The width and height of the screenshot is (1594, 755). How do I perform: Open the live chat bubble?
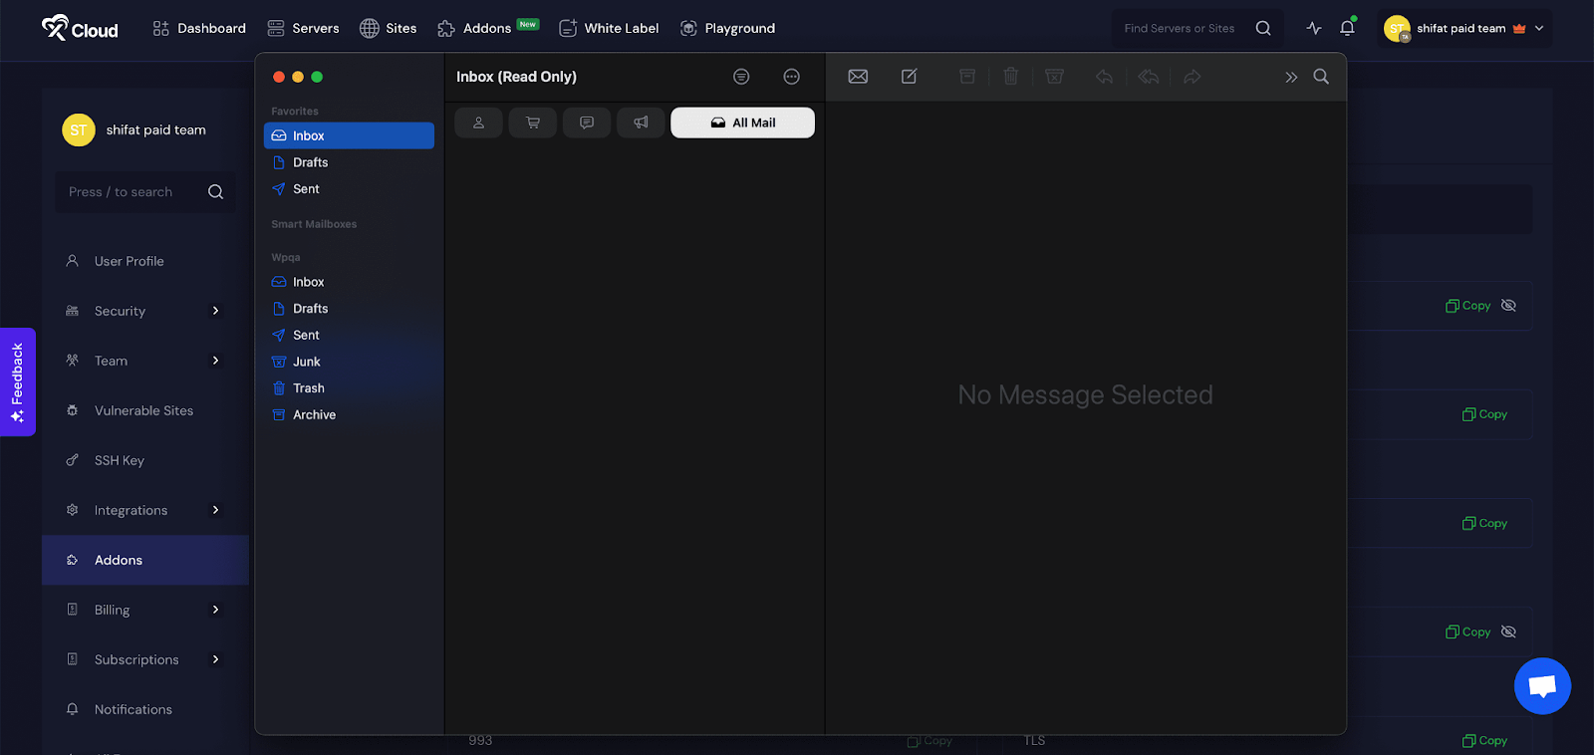click(x=1542, y=685)
